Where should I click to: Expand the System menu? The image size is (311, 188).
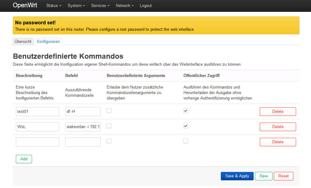tap(76, 5)
